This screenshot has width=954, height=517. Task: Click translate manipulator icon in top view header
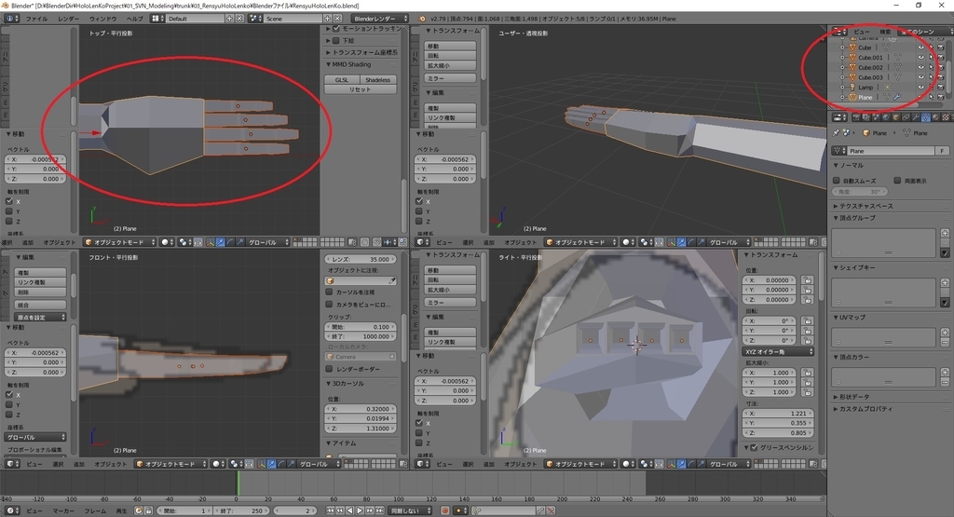[x=220, y=242]
